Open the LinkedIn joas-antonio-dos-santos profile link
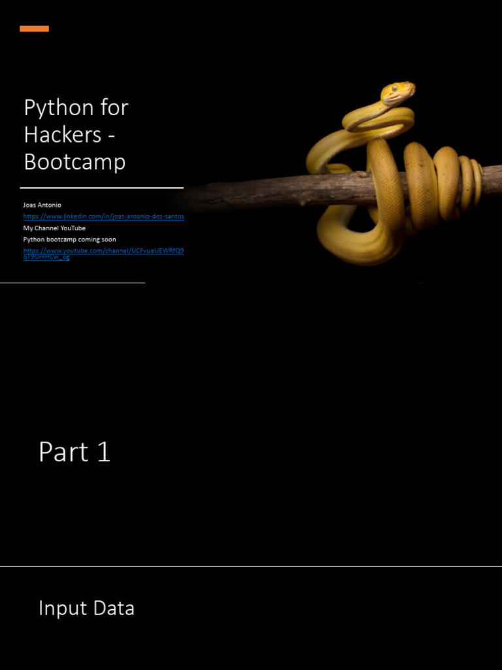The height and width of the screenshot is (670, 502). 104,216
